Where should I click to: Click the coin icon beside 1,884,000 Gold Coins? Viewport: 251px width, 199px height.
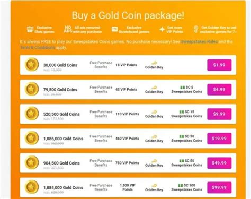coord(32,187)
